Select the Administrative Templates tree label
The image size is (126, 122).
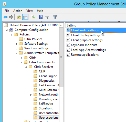(x=42, y=53)
